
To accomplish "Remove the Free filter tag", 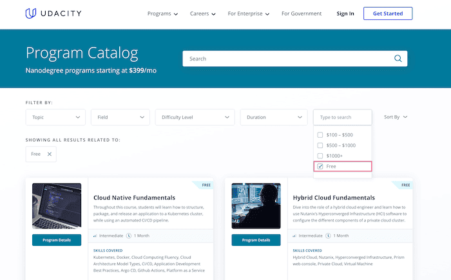I will point(50,154).
